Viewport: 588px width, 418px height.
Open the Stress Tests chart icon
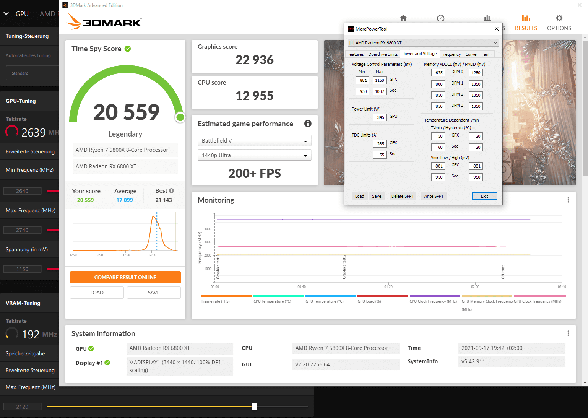coord(487,18)
